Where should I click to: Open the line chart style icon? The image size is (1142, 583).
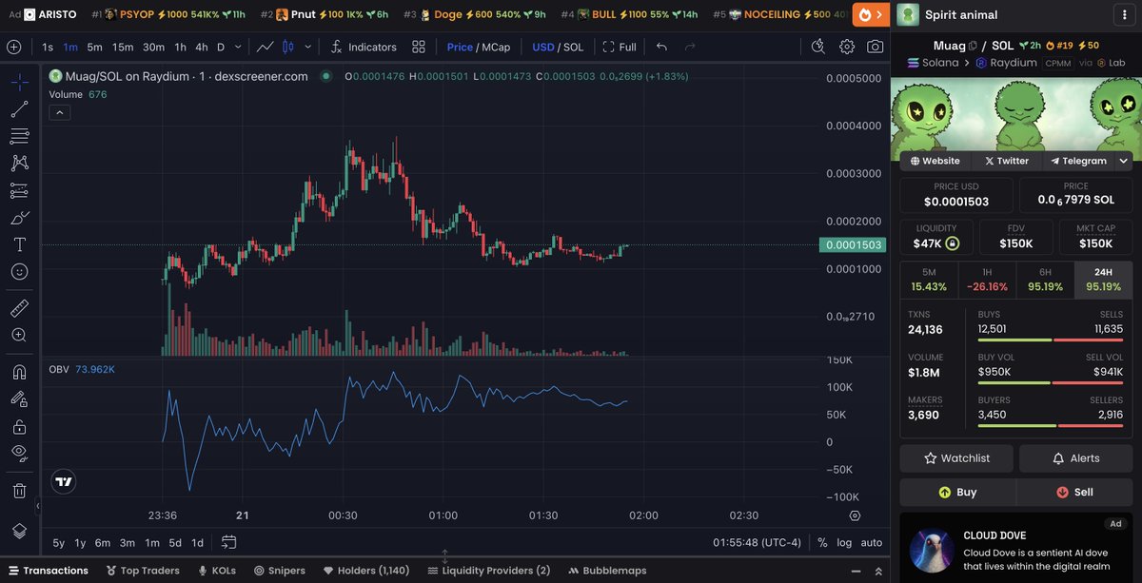pos(266,47)
